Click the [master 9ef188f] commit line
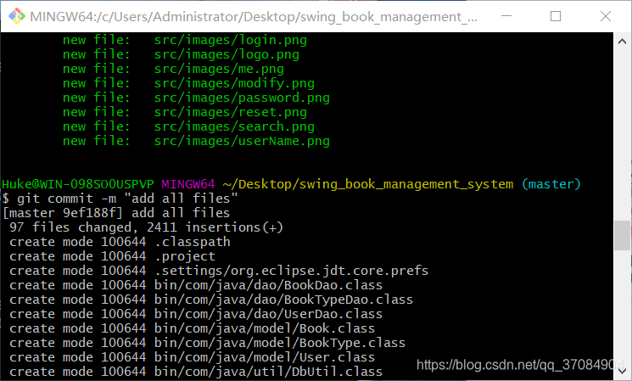 116,213
